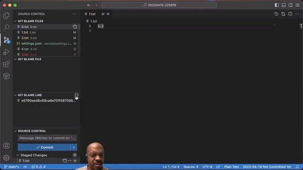Click UTF-8 encoding in status bar
The image size is (303, 170).
point(207,167)
